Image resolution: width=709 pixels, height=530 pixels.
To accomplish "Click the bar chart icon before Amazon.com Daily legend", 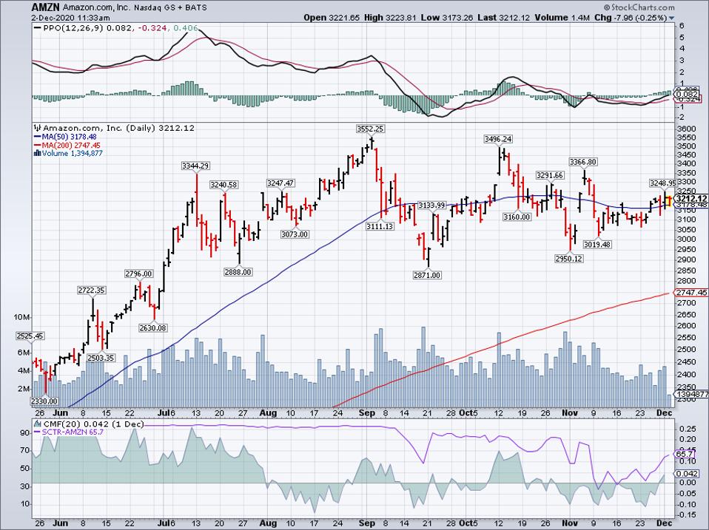I will click(x=38, y=128).
